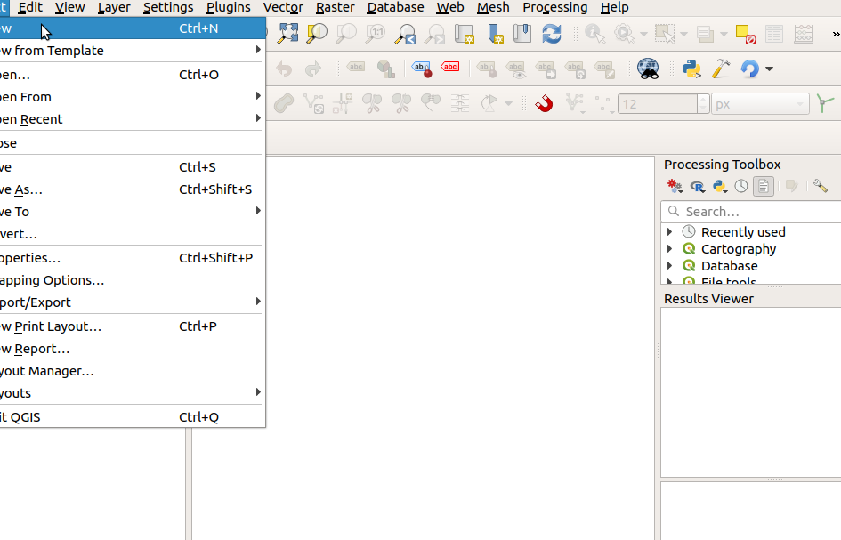
Task: Open Processing Toolbox History clock icon
Action: pyautogui.click(x=741, y=186)
